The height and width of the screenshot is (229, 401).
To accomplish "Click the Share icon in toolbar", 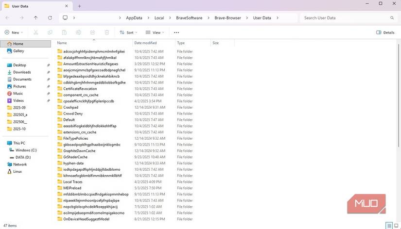I will (x=92, y=33).
